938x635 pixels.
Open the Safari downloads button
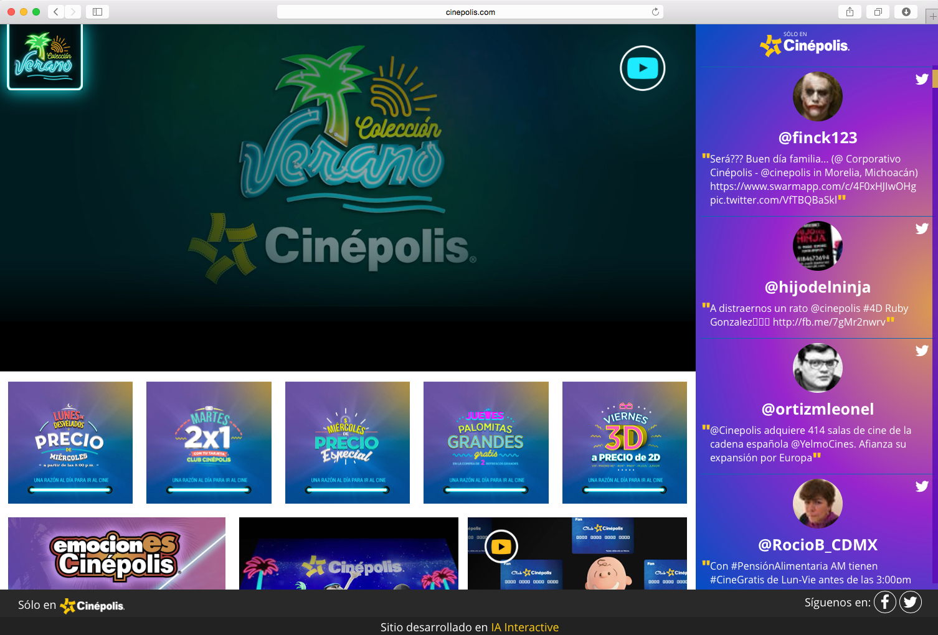click(906, 11)
